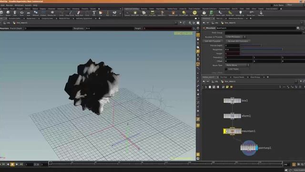
Task: Open the Lights and Cameras shelf tab
Action: [x=132, y=9]
